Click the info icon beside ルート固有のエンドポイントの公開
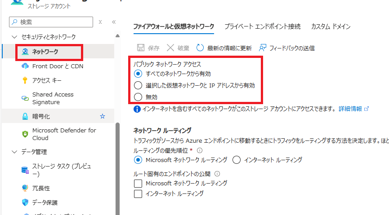 click(217, 174)
